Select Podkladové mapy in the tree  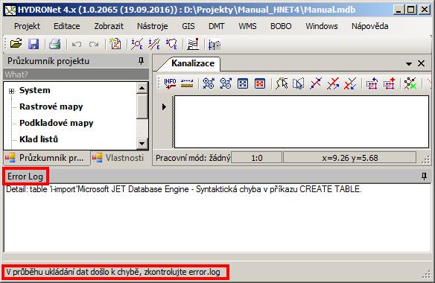point(57,123)
